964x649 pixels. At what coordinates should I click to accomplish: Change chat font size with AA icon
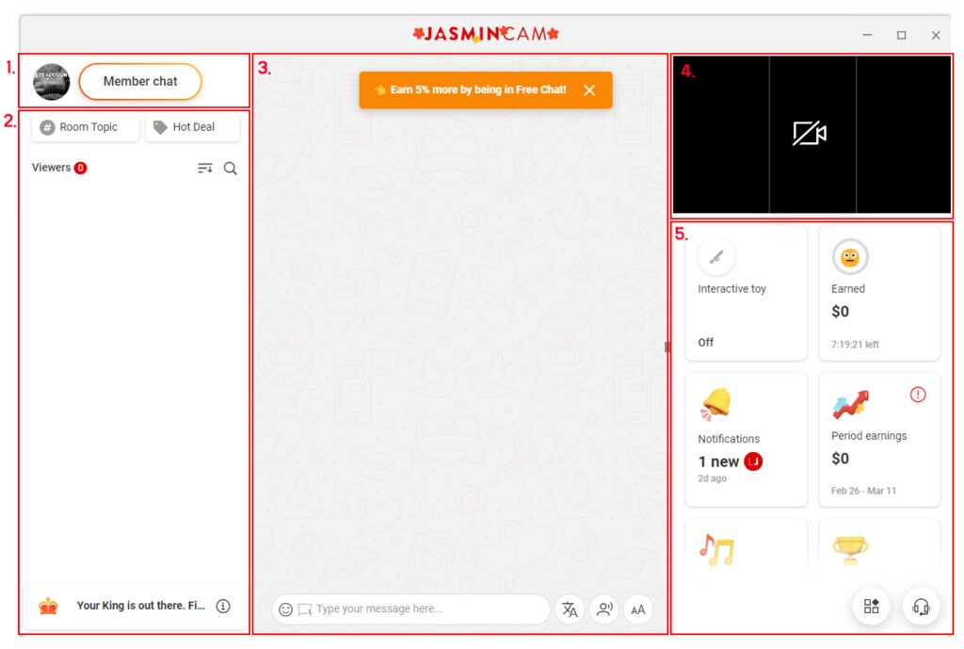pyautogui.click(x=638, y=609)
